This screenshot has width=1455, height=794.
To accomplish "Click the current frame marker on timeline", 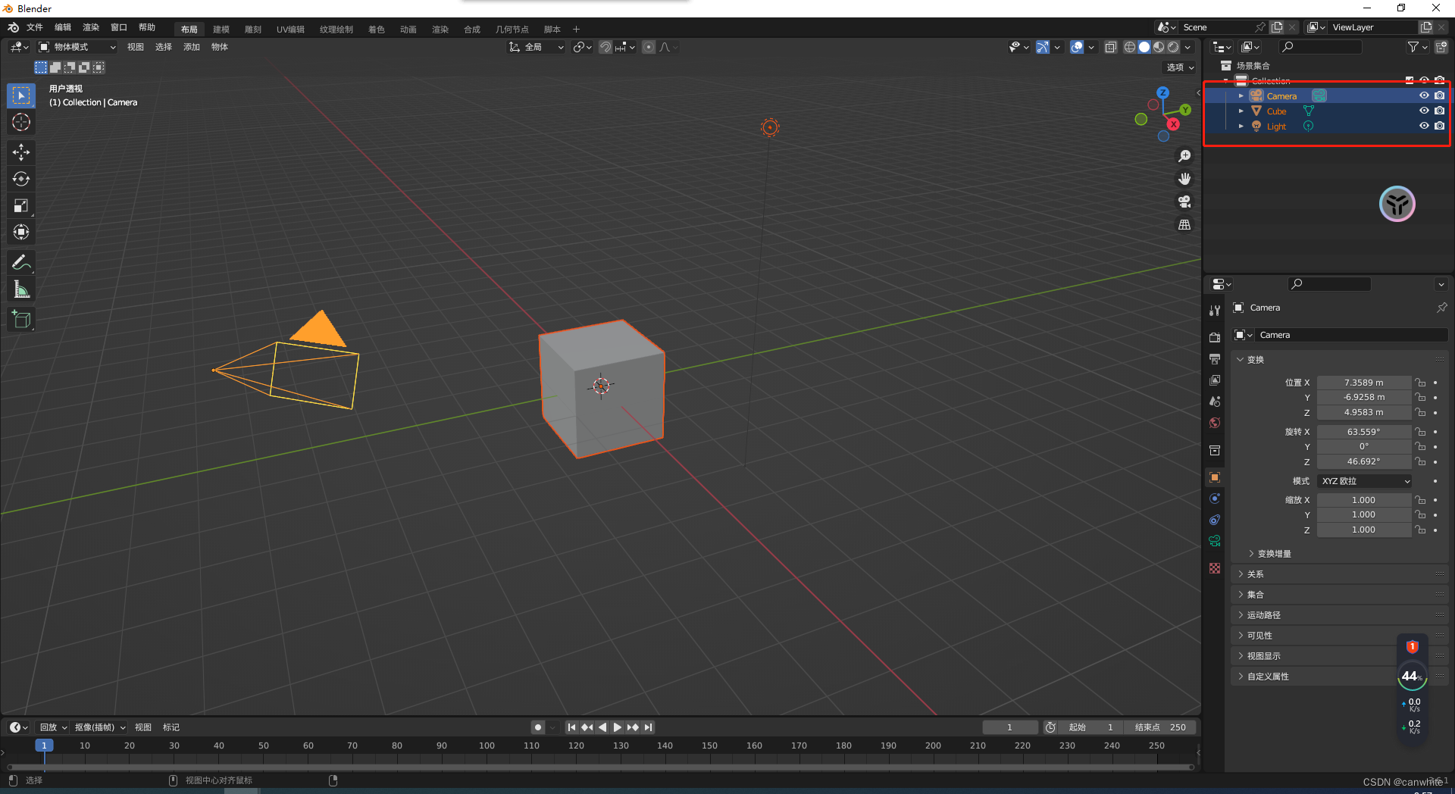I will (x=44, y=746).
